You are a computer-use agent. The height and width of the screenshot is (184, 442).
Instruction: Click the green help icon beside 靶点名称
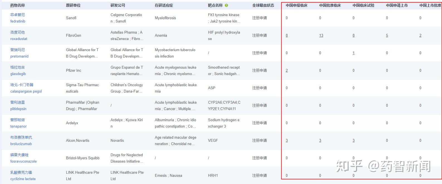coord(226,5)
